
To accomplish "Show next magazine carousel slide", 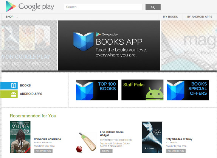I will [x=189, y=45].
